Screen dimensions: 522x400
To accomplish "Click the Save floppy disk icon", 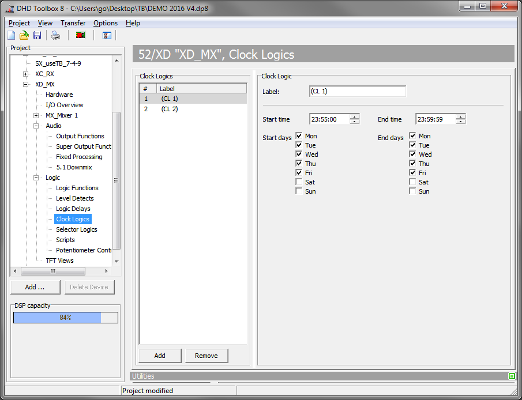I will (x=37, y=36).
